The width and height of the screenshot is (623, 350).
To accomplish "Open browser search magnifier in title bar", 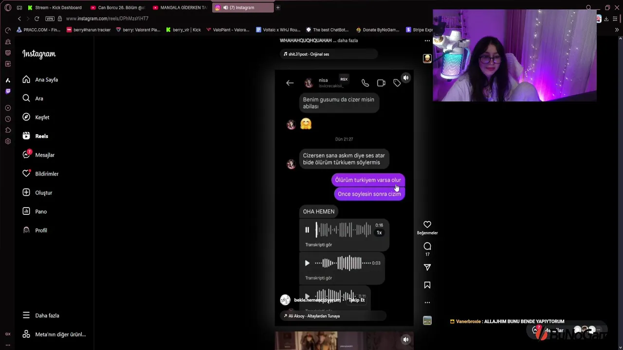I will (588, 7).
